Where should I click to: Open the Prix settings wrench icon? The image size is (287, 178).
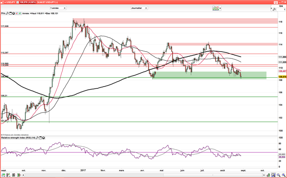pyautogui.click(x=7, y=14)
